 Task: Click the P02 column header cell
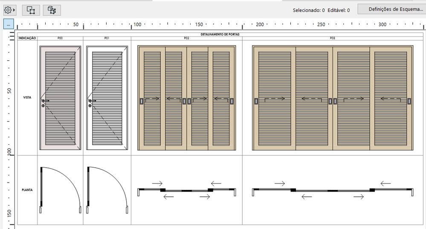pos(187,38)
